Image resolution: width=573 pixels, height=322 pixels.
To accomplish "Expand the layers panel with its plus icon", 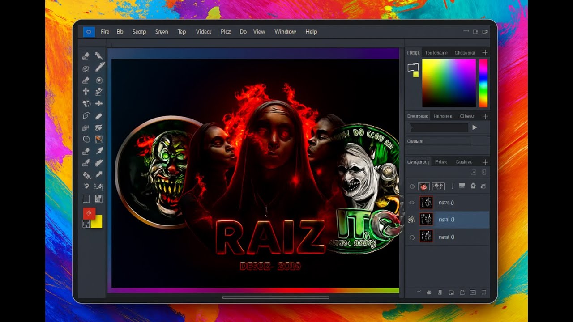I will [485, 162].
